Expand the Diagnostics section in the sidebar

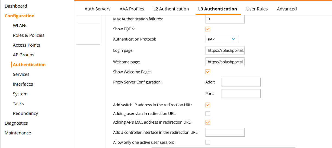click(16, 123)
